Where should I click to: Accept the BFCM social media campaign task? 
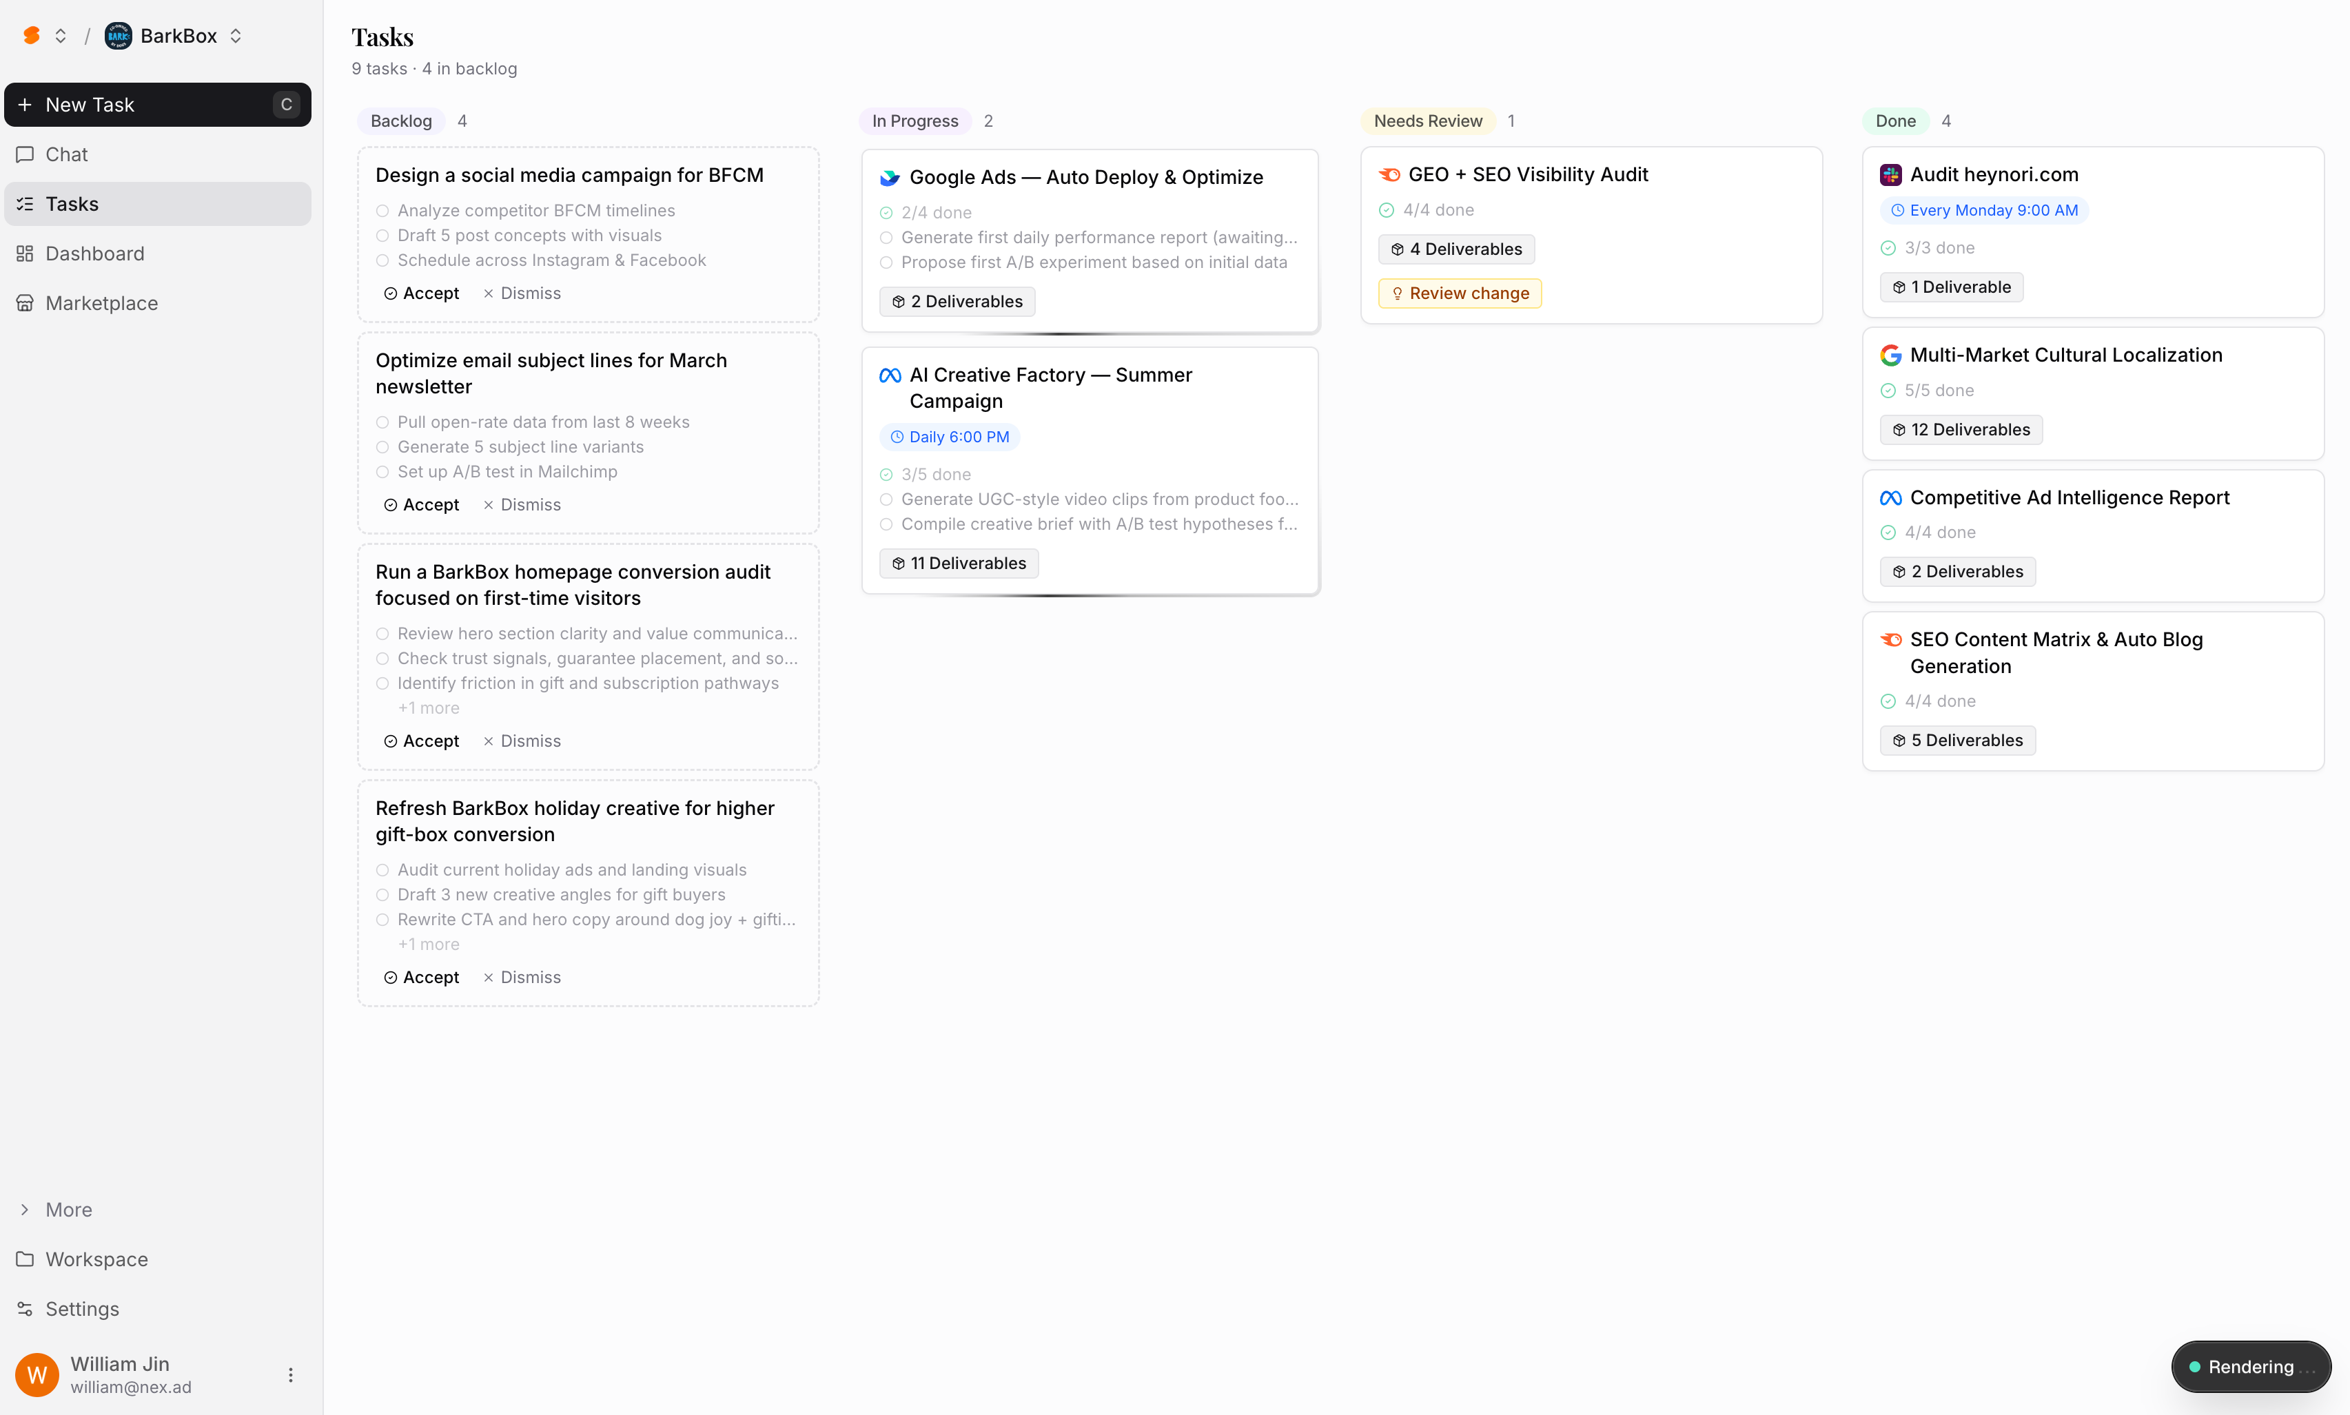click(x=422, y=293)
